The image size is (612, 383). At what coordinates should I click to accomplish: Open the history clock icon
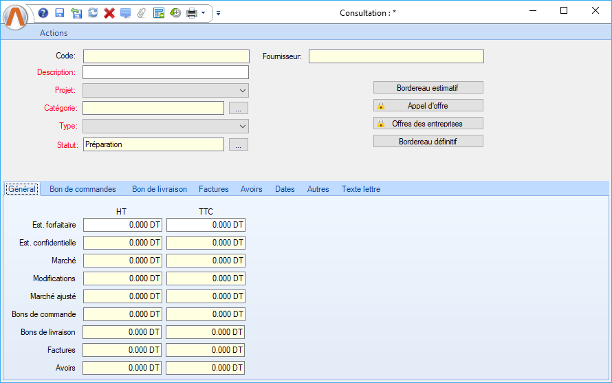175,13
